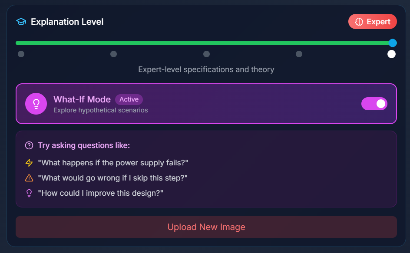Click the graduation cap Explanation Level icon
The width and height of the screenshot is (410, 253).
tap(21, 21)
